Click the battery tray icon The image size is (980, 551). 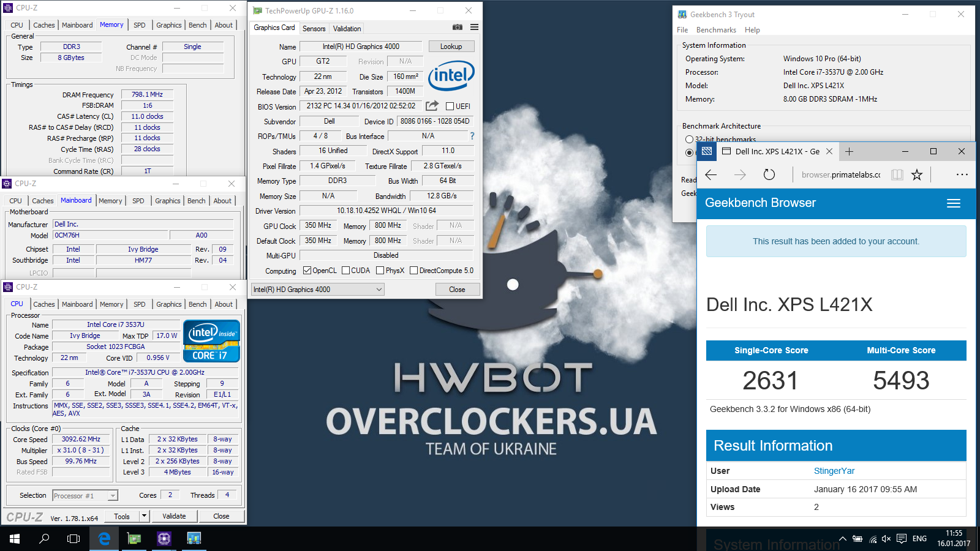pos(858,539)
